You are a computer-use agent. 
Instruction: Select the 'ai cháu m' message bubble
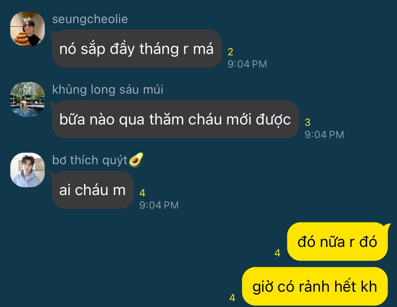pyautogui.click(x=93, y=190)
